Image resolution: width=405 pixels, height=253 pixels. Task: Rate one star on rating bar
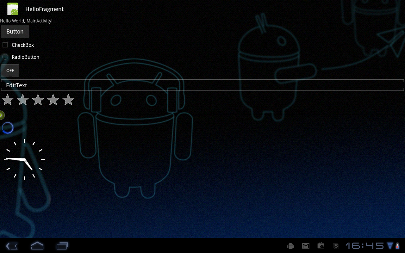(x=8, y=100)
